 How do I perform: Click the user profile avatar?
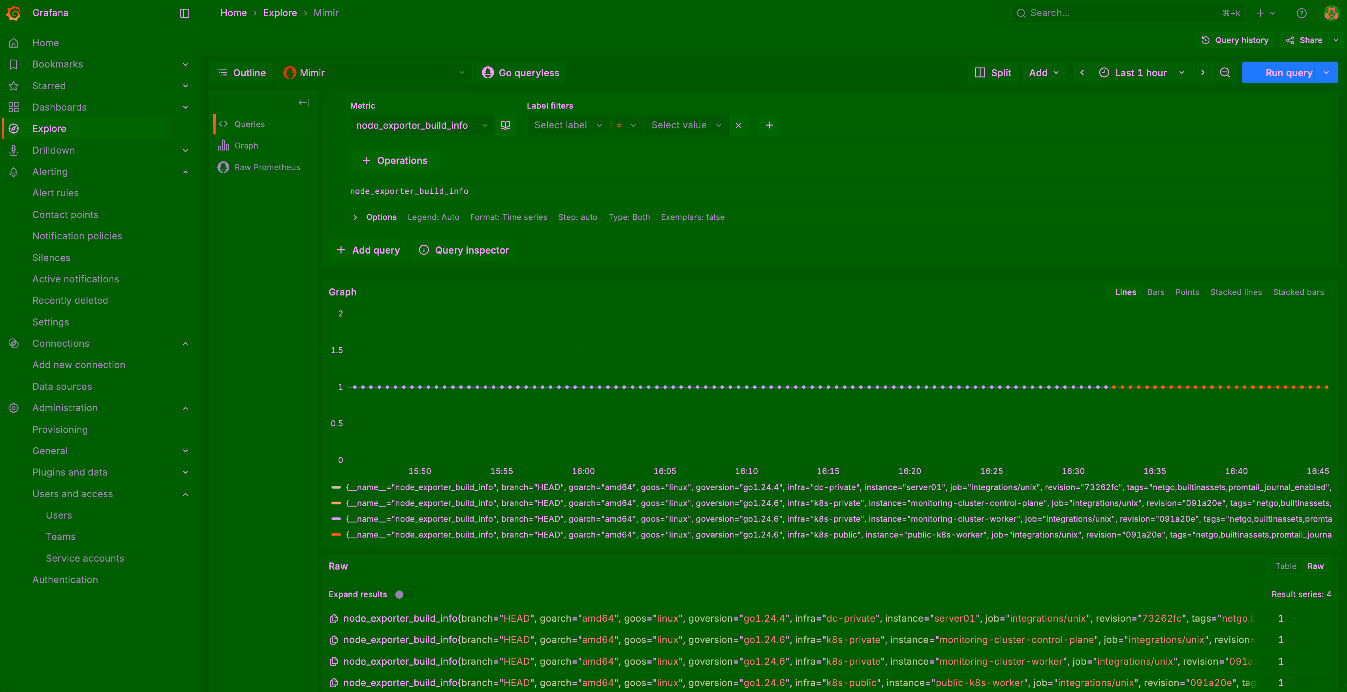tap(1330, 13)
